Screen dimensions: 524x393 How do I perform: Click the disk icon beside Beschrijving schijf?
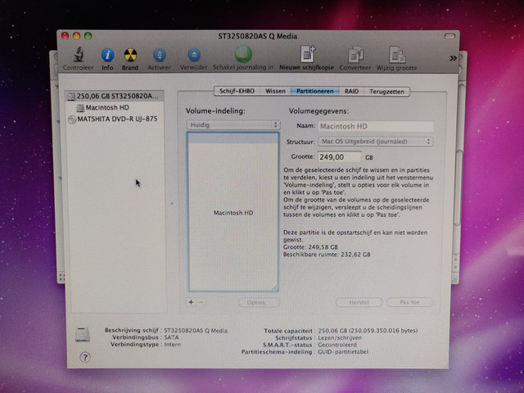pyautogui.click(x=82, y=335)
